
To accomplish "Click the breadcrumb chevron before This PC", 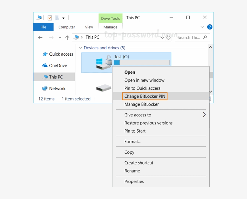I will [x=82, y=37].
